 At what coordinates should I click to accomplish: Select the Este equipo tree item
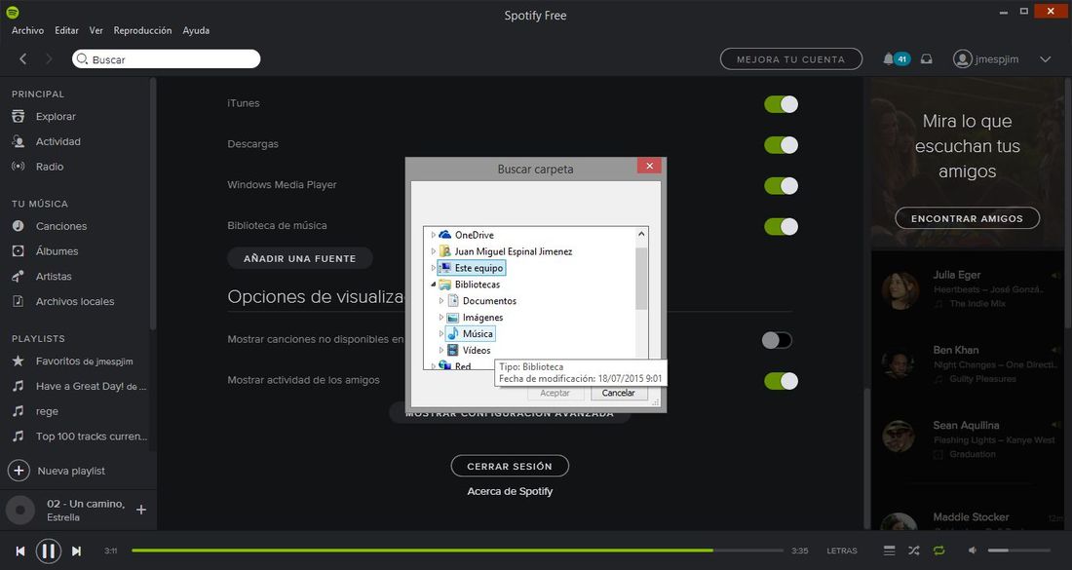(471, 268)
